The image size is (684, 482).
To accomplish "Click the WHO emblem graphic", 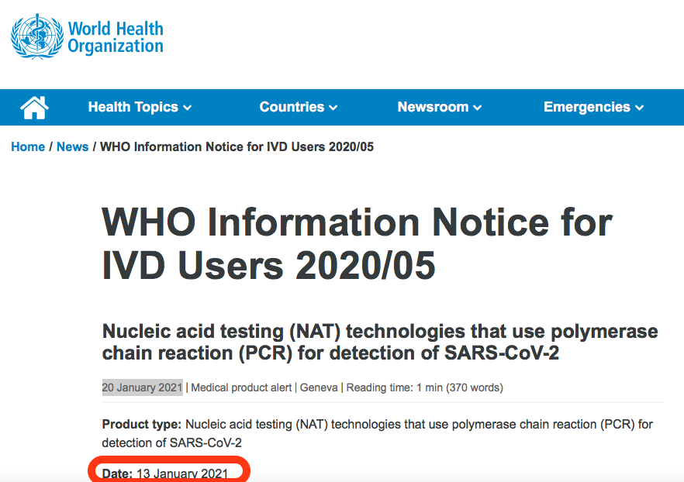I will click(31, 35).
